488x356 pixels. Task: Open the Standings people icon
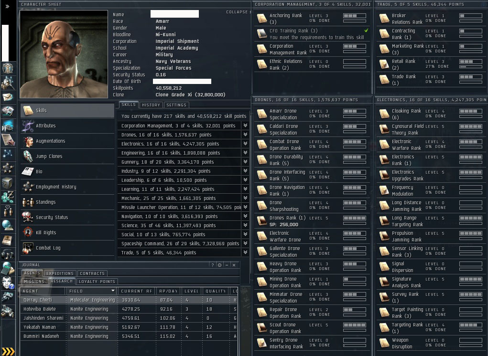coord(28,202)
